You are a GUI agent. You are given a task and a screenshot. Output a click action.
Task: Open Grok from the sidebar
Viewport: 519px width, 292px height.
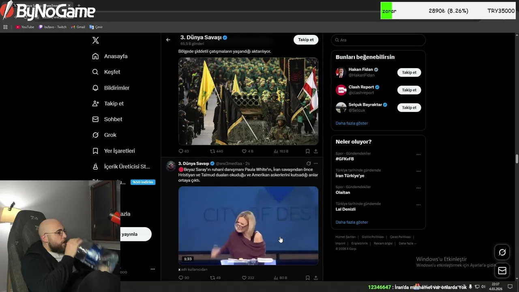[x=104, y=135]
